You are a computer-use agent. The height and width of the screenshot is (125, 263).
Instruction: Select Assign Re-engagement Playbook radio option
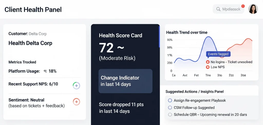(170, 100)
